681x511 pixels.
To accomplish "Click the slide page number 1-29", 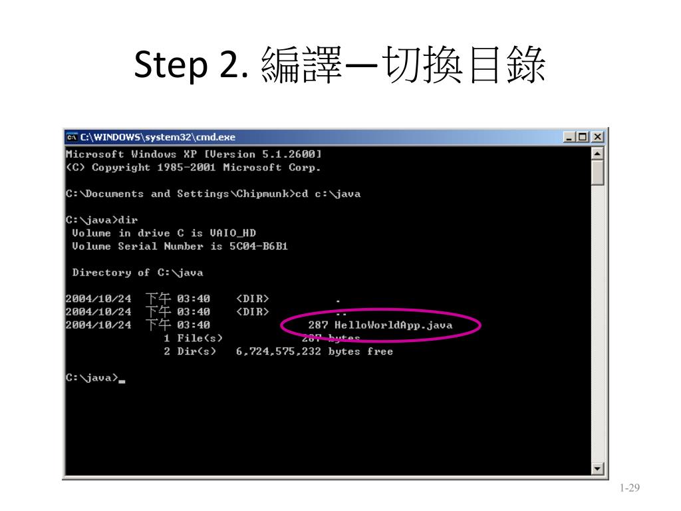I will point(630,488).
